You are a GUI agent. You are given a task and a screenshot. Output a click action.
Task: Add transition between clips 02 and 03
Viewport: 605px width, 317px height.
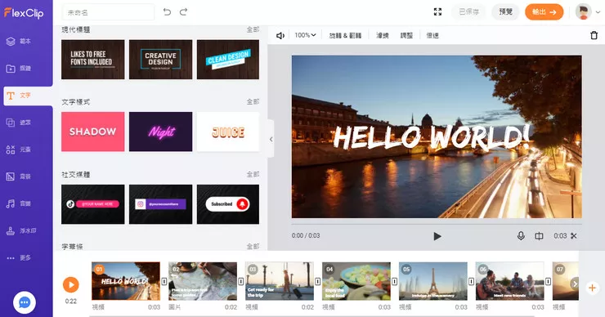pos(241,282)
